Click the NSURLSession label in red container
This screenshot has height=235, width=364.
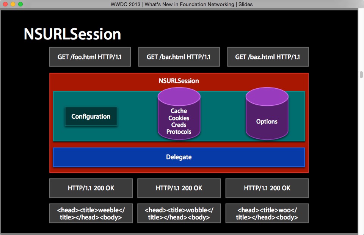pyautogui.click(x=179, y=81)
